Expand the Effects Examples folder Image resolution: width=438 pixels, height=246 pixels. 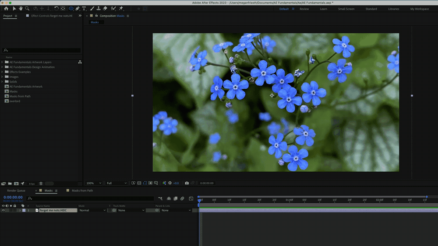point(2,72)
